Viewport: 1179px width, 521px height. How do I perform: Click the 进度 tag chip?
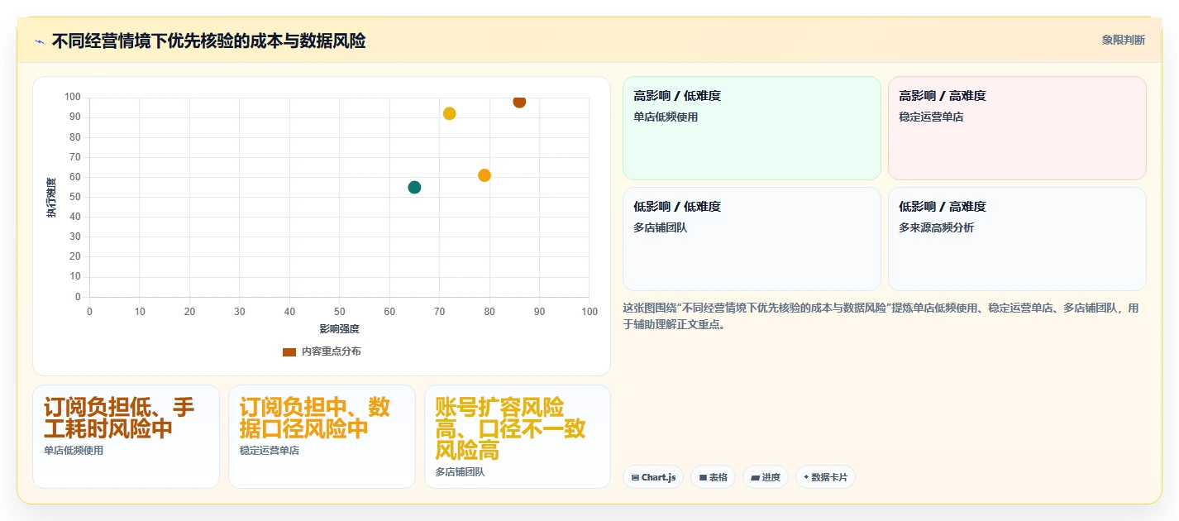click(x=765, y=477)
